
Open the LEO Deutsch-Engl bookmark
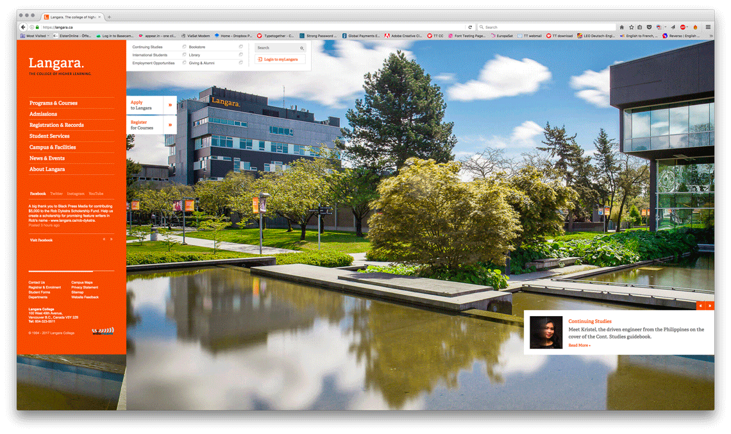coord(596,35)
